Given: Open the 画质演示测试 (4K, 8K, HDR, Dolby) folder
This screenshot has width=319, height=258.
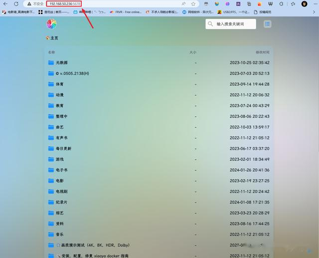Looking at the screenshot, I should pos(159,245).
